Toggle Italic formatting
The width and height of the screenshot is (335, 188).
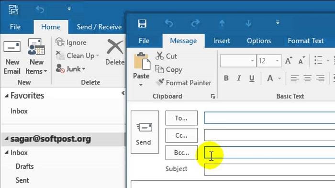tap(239, 78)
